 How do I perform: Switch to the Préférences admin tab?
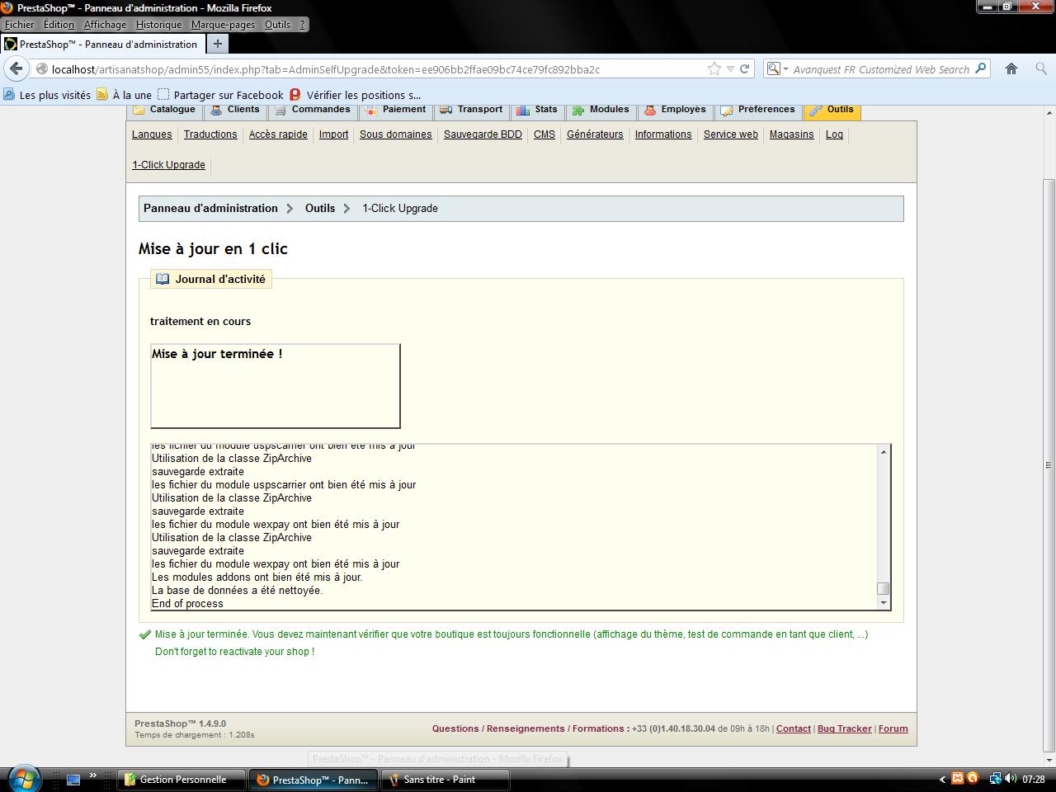click(x=757, y=111)
